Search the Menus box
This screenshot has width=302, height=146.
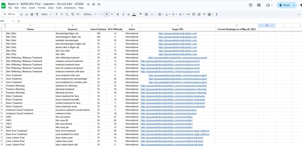click(x=10, y=14)
